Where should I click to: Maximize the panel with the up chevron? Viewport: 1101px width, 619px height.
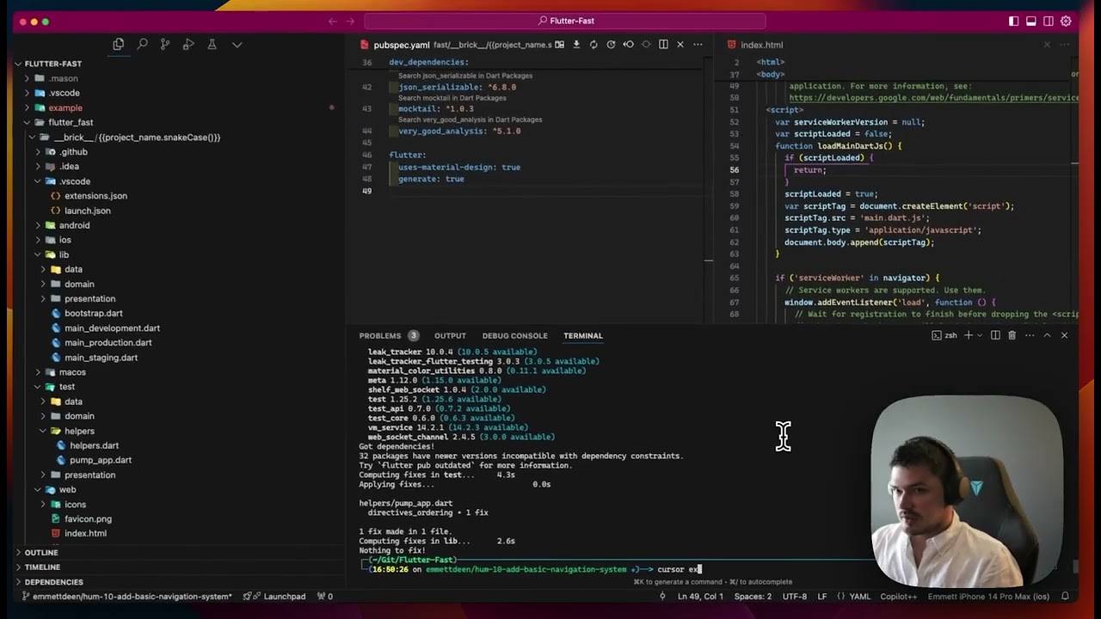1047,335
